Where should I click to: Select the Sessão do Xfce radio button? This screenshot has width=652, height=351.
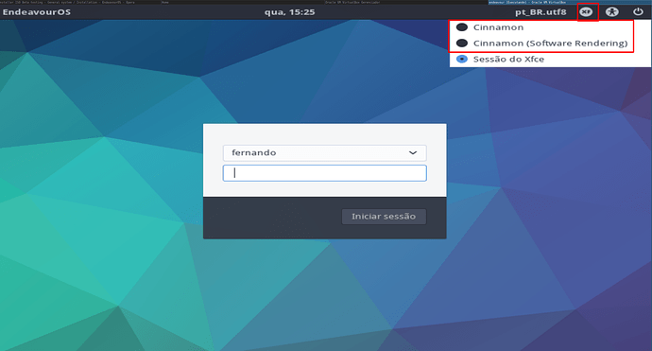point(462,59)
